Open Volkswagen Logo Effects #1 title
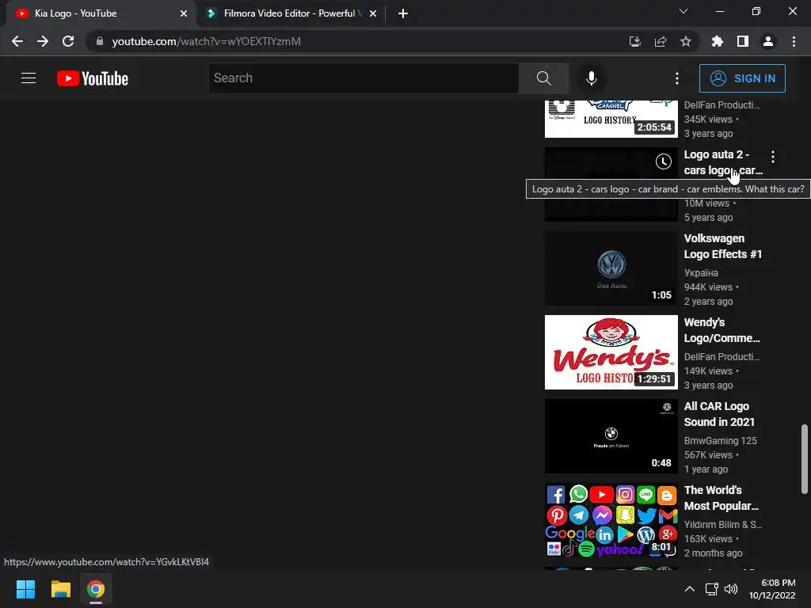Screen dimensions: 811x608 722,246
